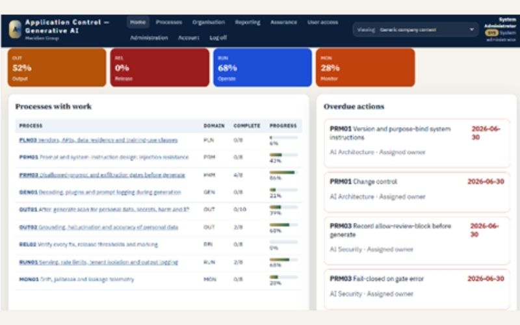Click the PROCESS column header

point(31,125)
